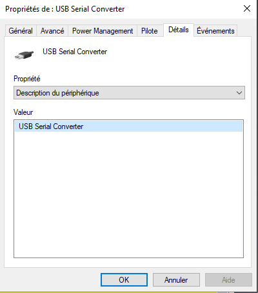Click the USB connector device icon
The image size is (258, 293).
coord(25,55)
